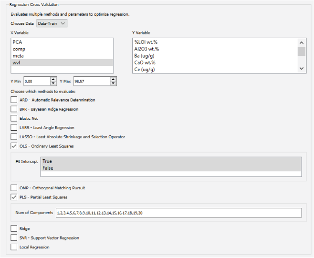Decrease Y Max value with down arrow
Screen dimensions: 314x258
[x=113, y=83]
